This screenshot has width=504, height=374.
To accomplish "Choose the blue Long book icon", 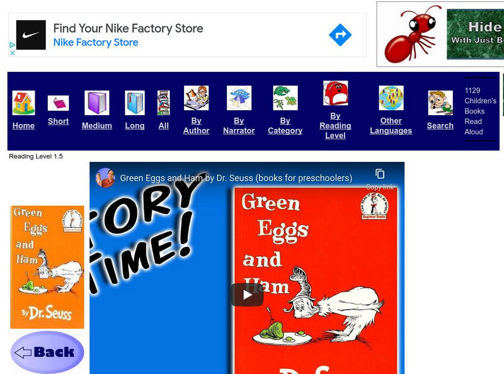I will (135, 103).
